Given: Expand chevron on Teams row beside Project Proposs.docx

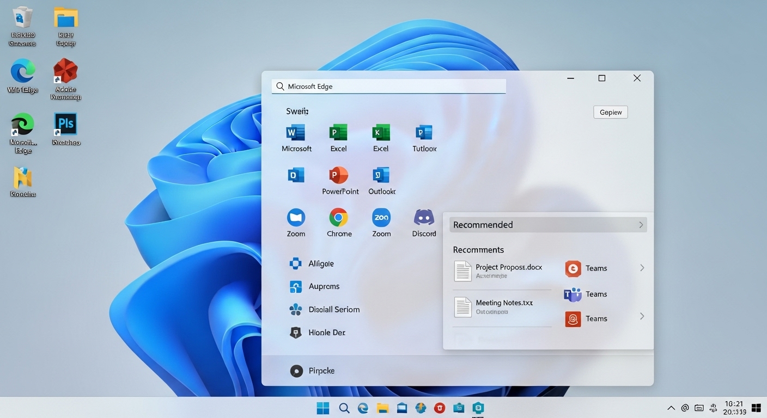Looking at the screenshot, I should tap(642, 268).
